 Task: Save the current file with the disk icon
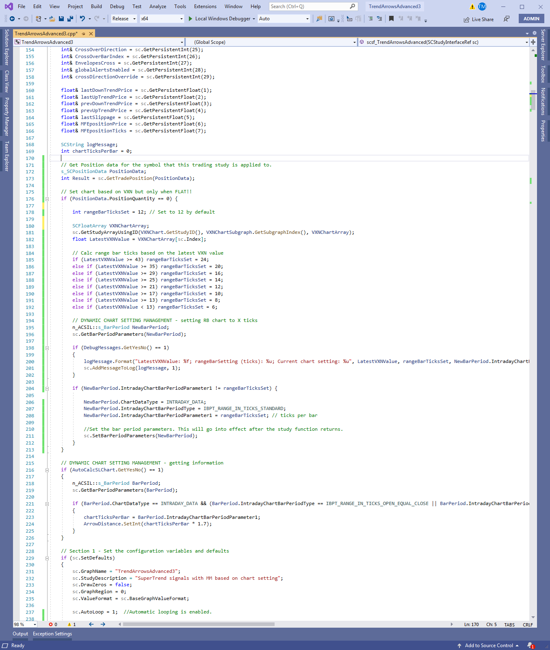pyautogui.click(x=61, y=19)
